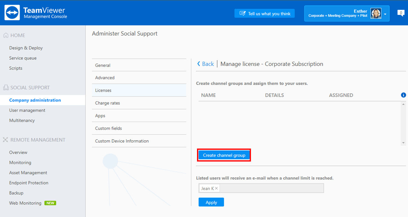The image size is (408, 217).
Task: Click the HOME house icon
Action: (x=6, y=35)
